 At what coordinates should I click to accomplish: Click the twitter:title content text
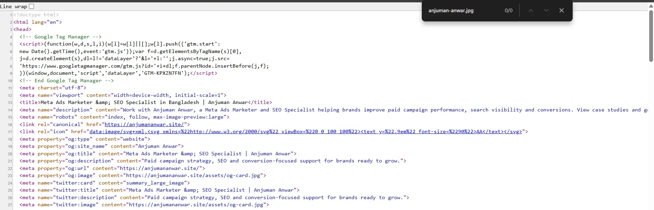click(211, 190)
